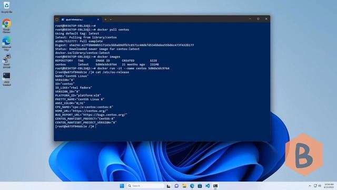Click the shield icon at terminal title bar left
The height and width of the screenshot is (190, 337).
pyautogui.click(x=57, y=20)
